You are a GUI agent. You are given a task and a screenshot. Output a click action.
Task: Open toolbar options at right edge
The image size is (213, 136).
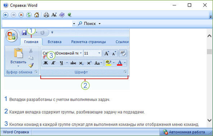211,17
